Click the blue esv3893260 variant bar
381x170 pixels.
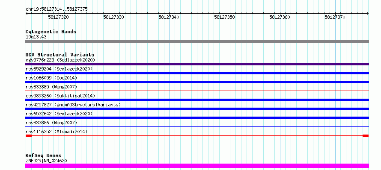click(x=197, y=100)
